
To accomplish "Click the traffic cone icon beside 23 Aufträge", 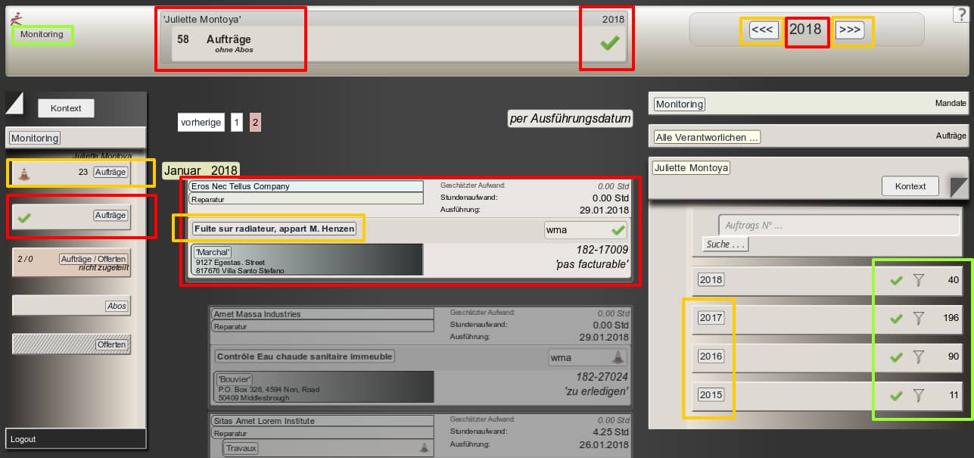I will coord(24,173).
